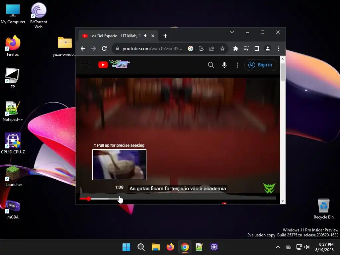Click the video progress bar scrubber
The width and height of the screenshot is (340, 255).
pyautogui.click(x=88, y=199)
